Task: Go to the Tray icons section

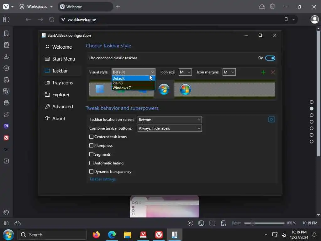Action: [62, 83]
